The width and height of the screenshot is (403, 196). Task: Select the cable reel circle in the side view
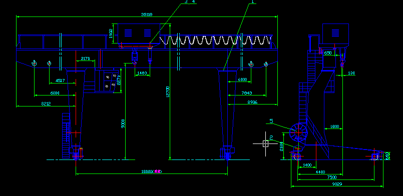pyautogui.click(x=298, y=132)
